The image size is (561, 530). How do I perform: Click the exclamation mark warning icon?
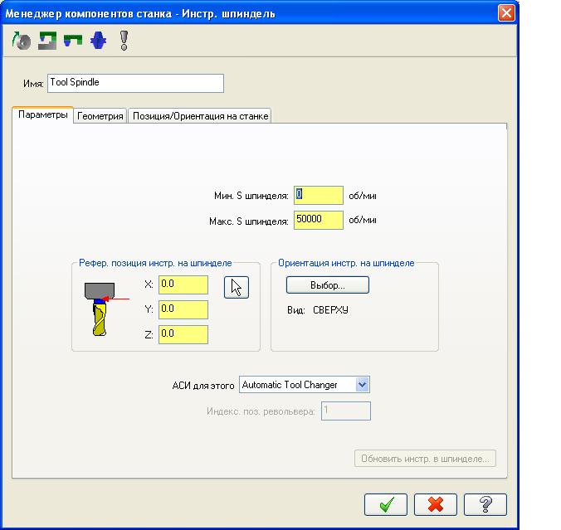(x=124, y=40)
